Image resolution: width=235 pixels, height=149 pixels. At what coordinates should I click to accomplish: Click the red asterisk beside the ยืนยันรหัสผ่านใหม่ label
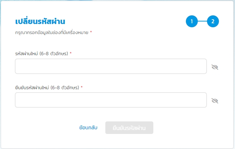pyautogui.click(x=82, y=87)
